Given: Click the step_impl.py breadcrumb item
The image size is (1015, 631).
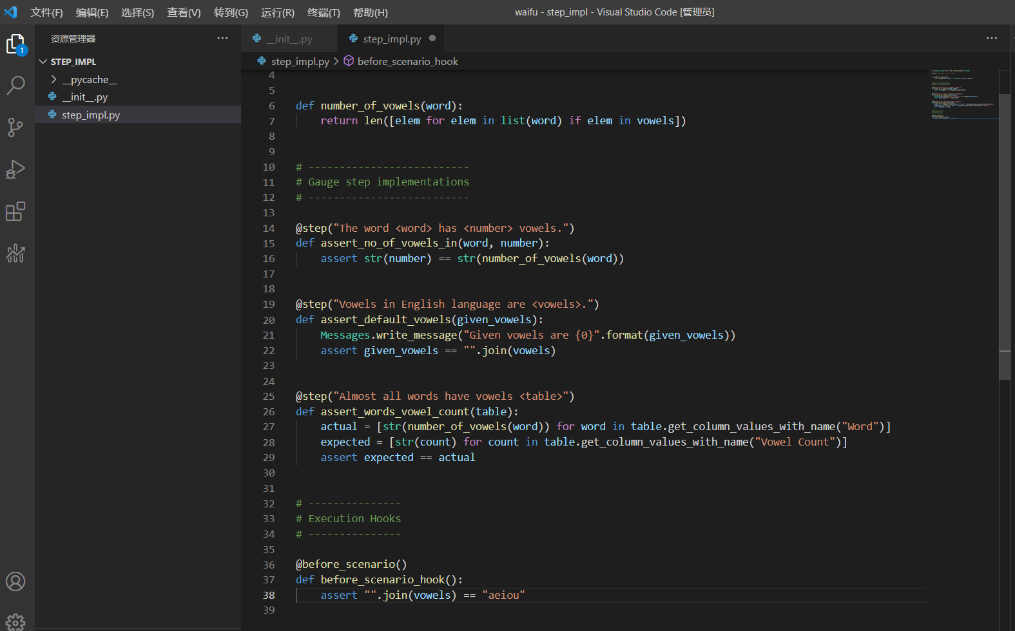Looking at the screenshot, I should tap(300, 61).
